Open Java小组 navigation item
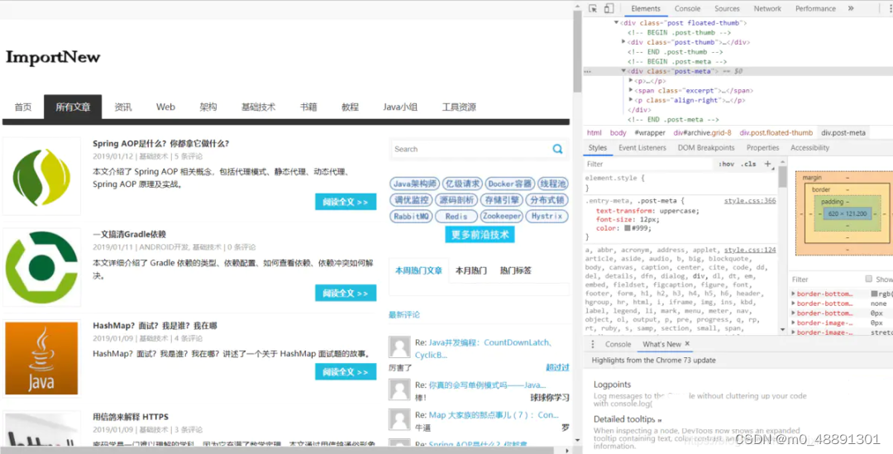Viewport: 893px width, 454px height. (400, 108)
